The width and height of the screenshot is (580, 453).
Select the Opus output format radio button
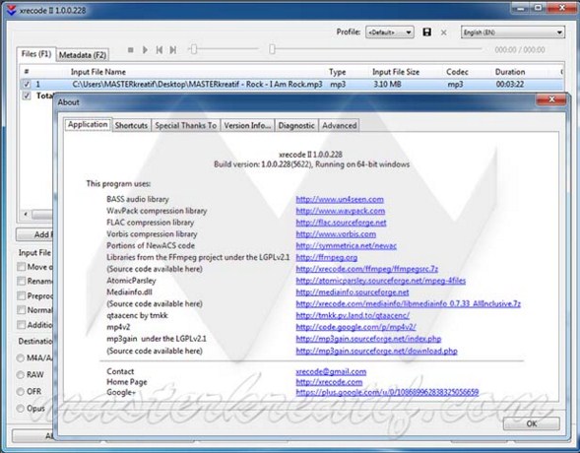click(21, 409)
